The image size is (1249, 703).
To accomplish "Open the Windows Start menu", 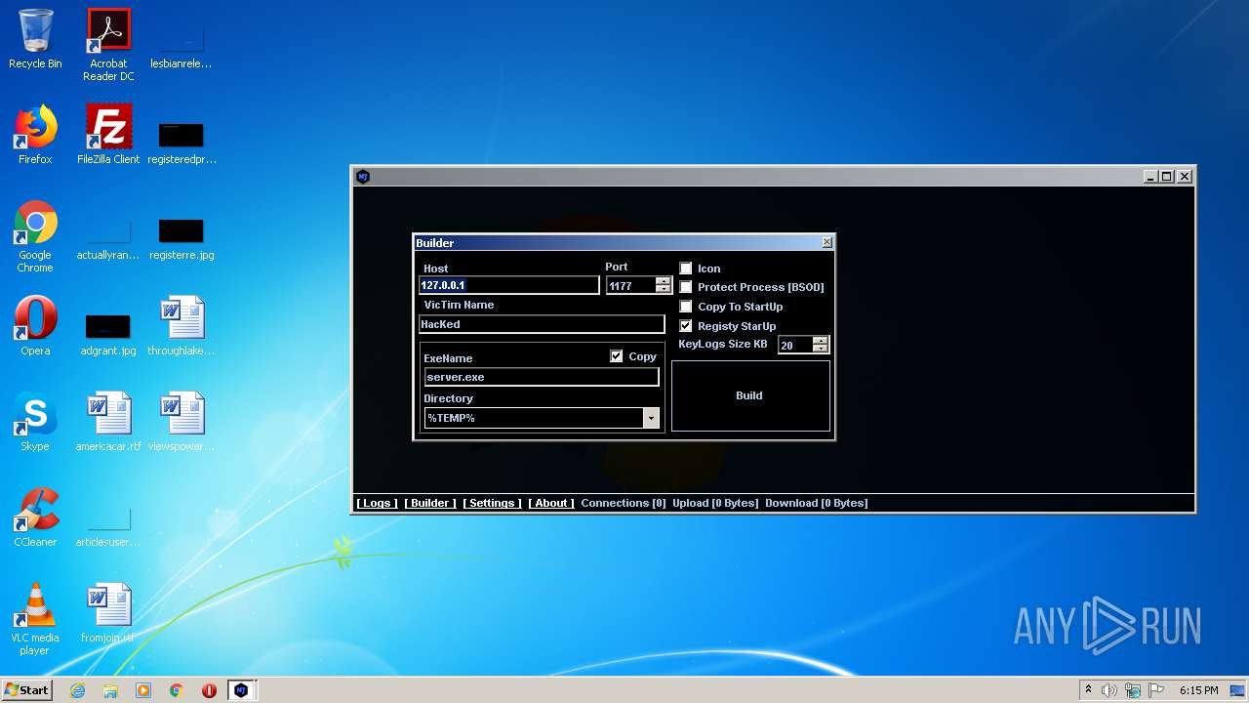I will click(26, 690).
